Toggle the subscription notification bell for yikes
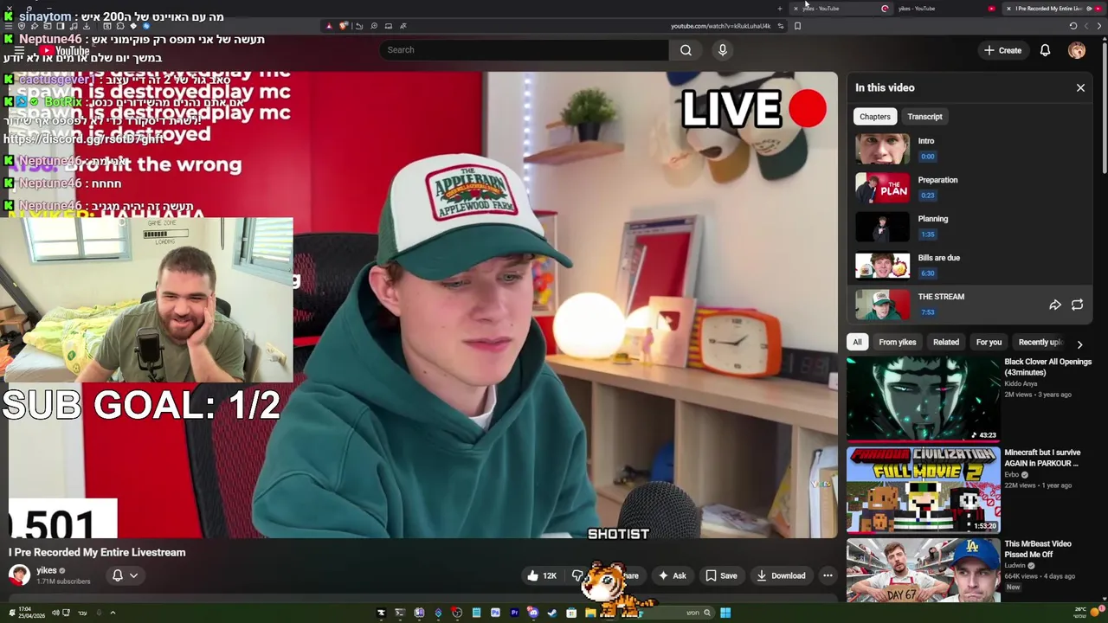 pos(125,575)
